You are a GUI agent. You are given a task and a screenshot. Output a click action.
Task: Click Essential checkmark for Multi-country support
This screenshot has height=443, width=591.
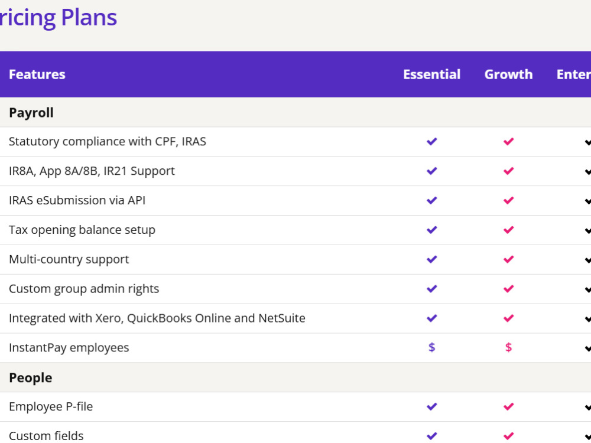coord(431,259)
